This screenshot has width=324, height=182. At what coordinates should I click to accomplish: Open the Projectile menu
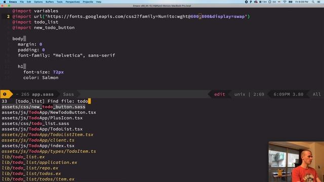coord(88,2)
